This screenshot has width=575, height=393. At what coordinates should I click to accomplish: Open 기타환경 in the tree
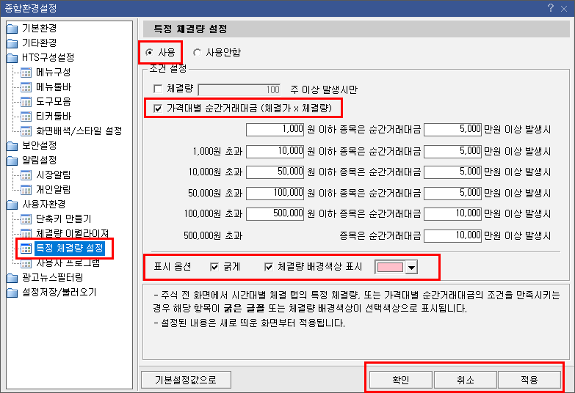tap(39, 43)
